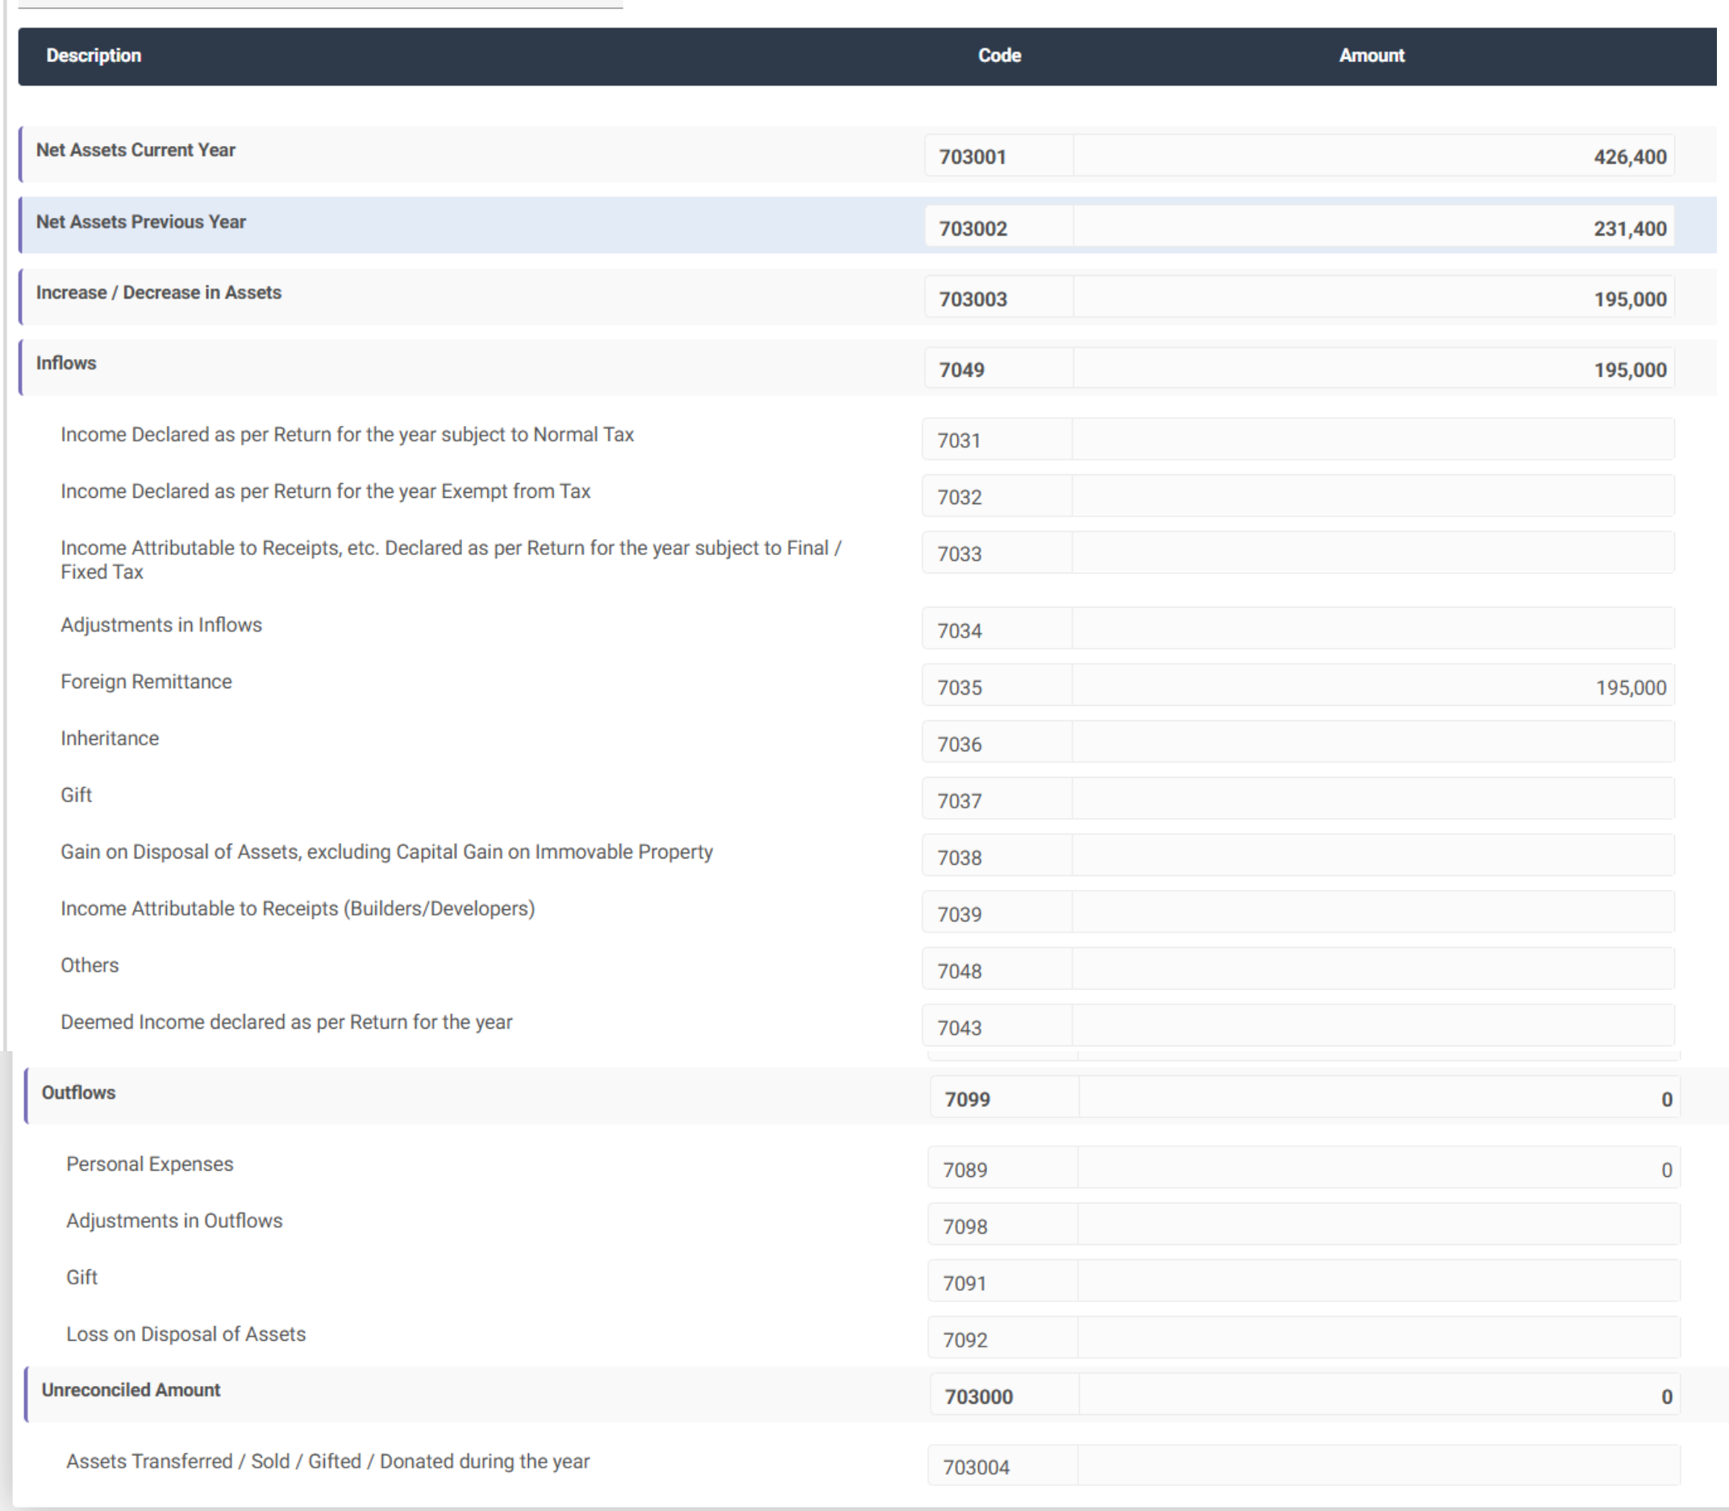
Task: Click Builders/Developers receipts amount field
Action: point(1373,912)
